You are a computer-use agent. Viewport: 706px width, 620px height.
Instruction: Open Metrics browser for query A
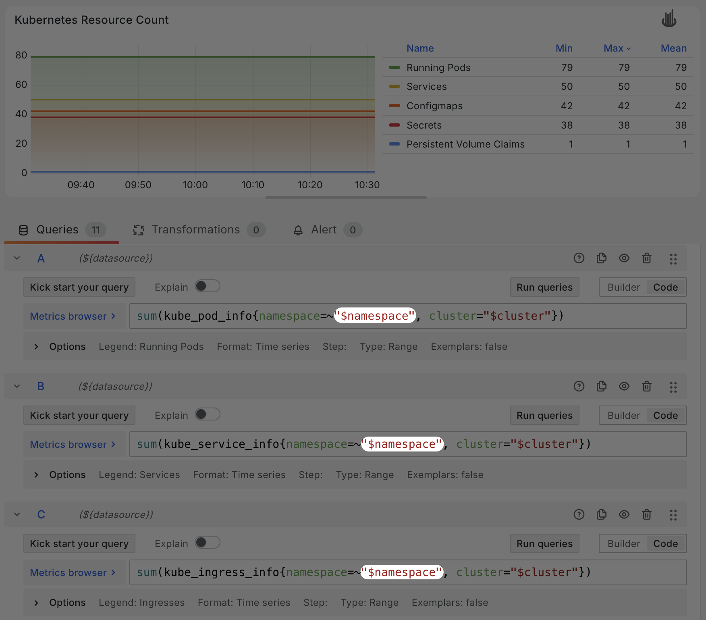(75, 316)
